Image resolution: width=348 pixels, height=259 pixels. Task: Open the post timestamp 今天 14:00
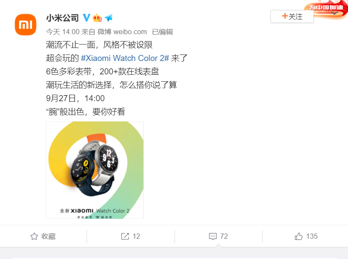63,32
